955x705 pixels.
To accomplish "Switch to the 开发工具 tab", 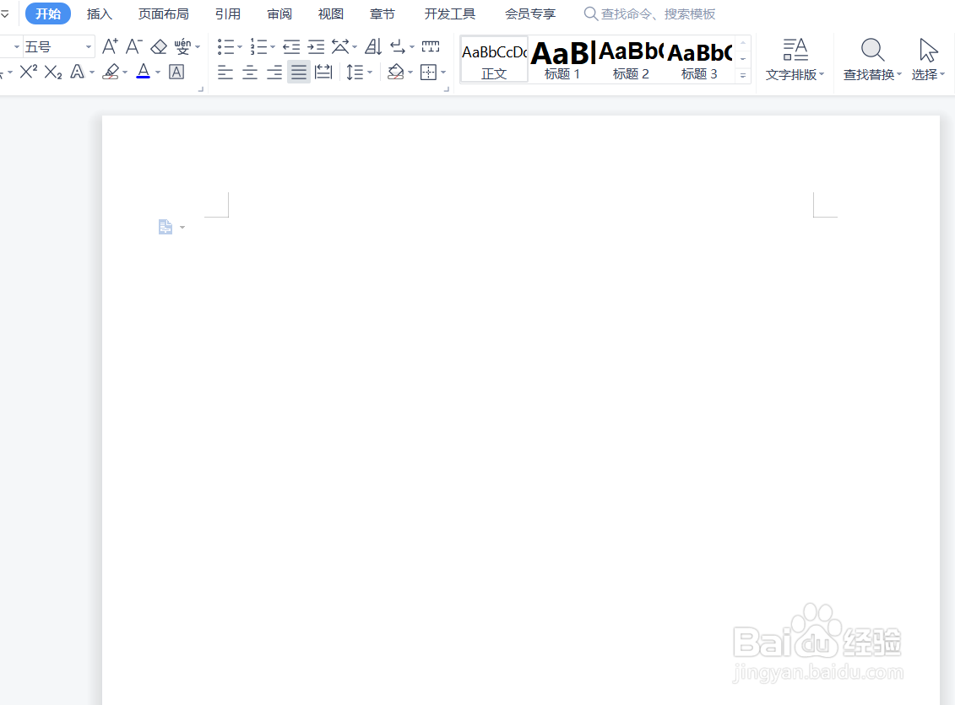I will click(449, 13).
